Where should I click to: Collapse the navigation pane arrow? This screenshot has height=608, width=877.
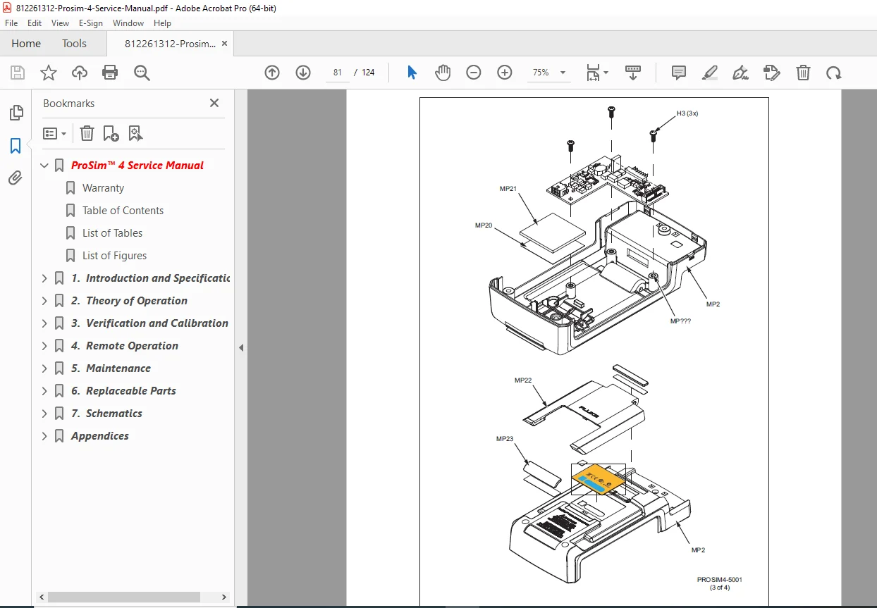pos(240,347)
